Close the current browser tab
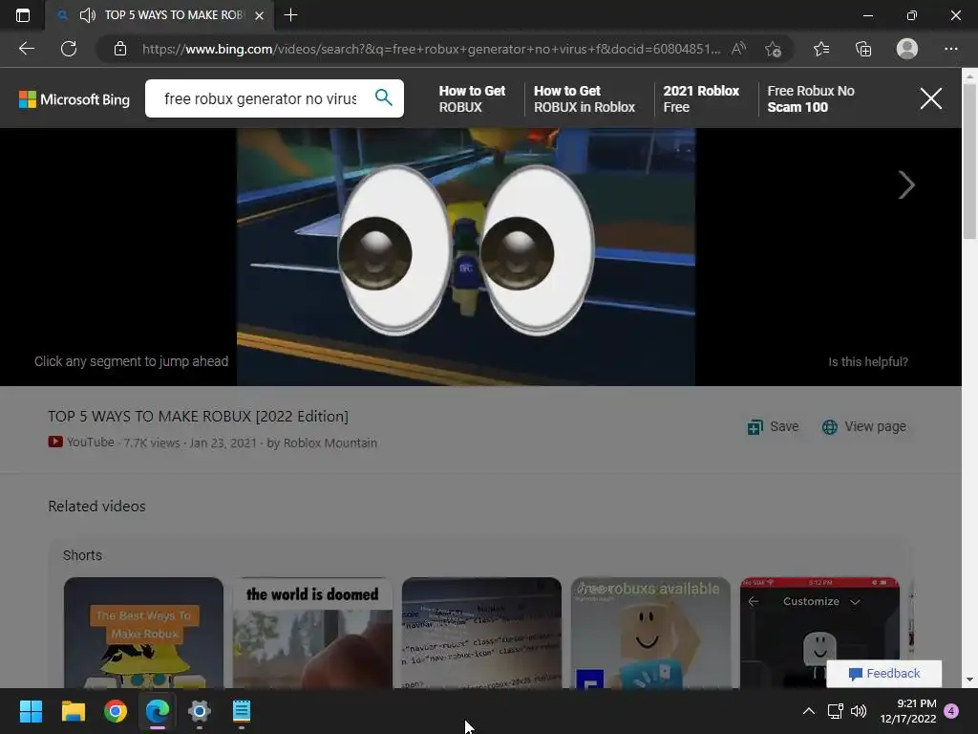Viewport: 978px width, 734px height. 260,15
